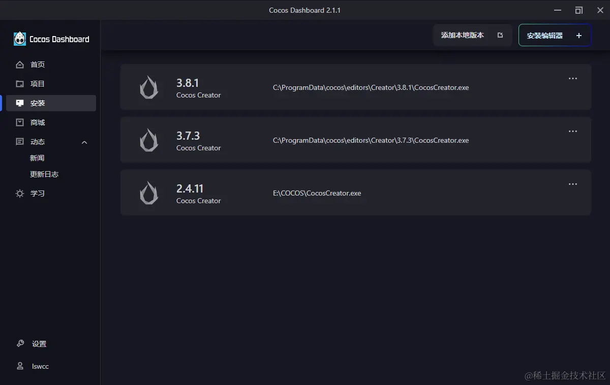610x385 pixels.
Task: Open the more options menu for version 3.8.1
Action: coord(573,79)
